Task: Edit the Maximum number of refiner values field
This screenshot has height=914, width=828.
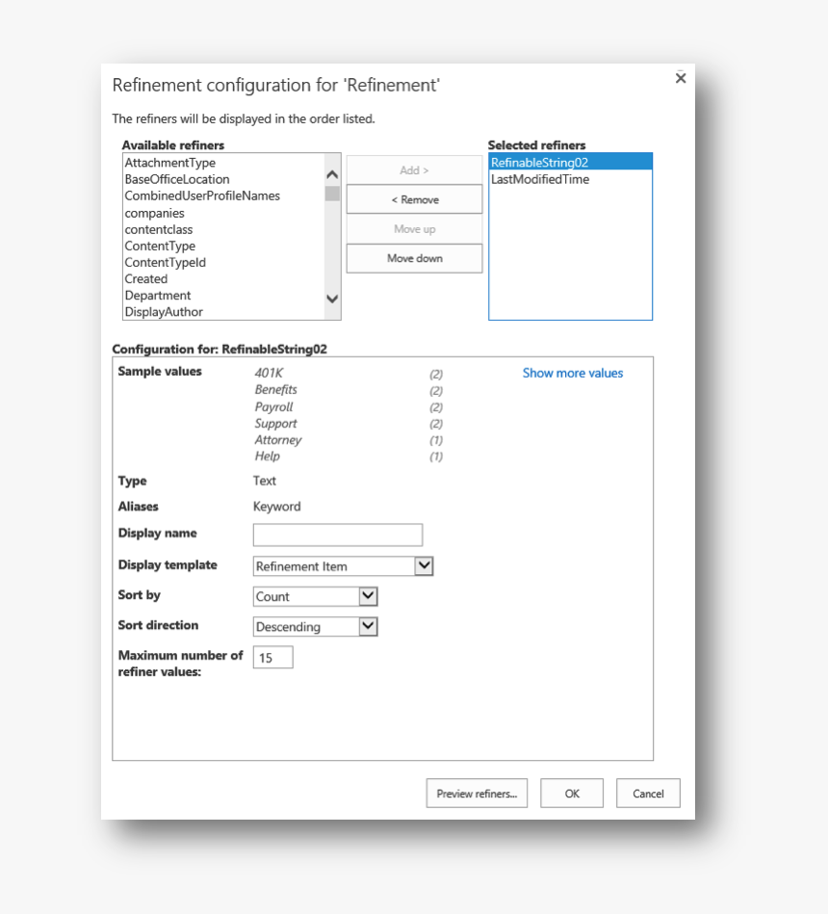Action: tap(272, 657)
